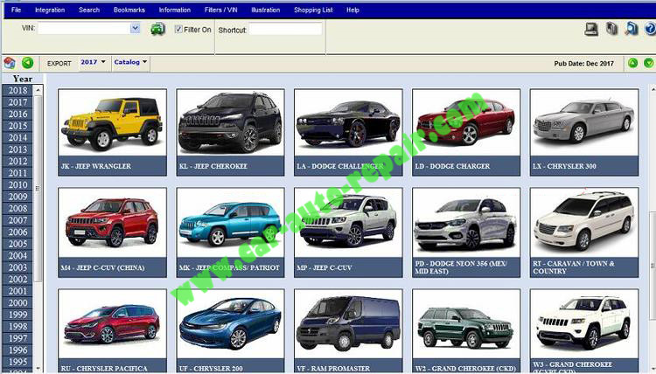Open the VF - Ram ProMaster catalog
Image resolution: width=656 pixels, height=374 pixels.
[348, 331]
